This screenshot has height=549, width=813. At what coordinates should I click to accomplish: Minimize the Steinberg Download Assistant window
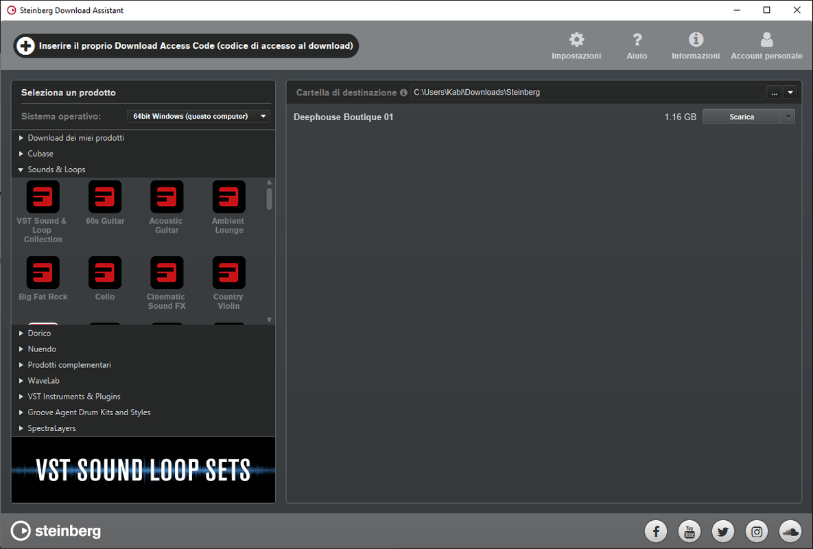click(737, 10)
